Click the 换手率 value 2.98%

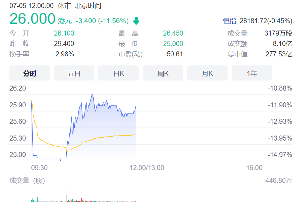65,54
